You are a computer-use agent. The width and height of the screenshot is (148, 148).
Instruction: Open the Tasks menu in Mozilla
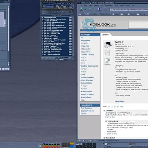point(116,6)
